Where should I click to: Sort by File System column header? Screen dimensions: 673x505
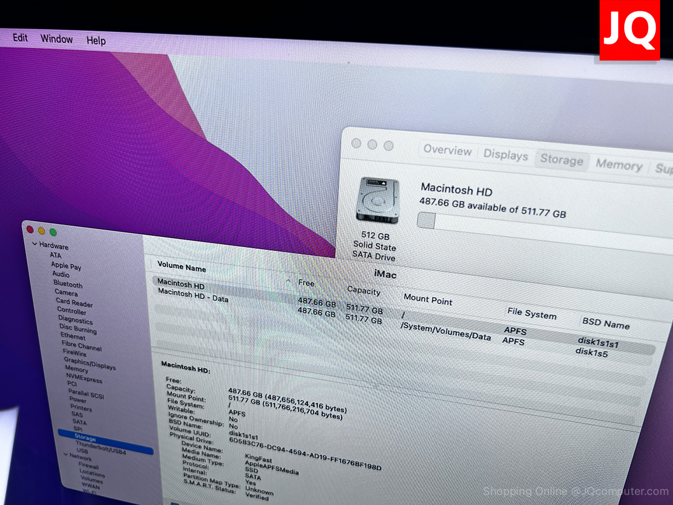tap(532, 314)
